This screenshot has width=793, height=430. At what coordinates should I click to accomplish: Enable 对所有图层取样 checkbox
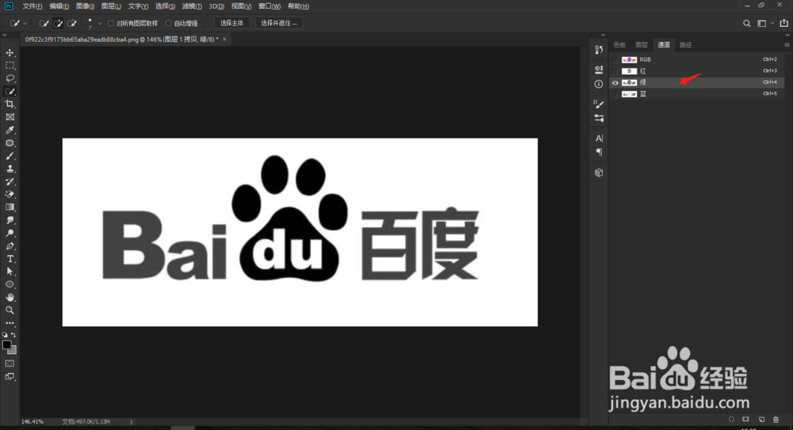[111, 23]
